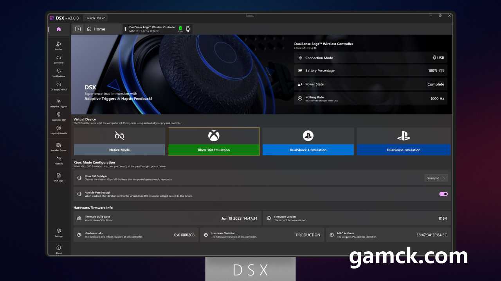The image size is (501, 281).
Task: Open the HidHide section
Action: point(59,160)
